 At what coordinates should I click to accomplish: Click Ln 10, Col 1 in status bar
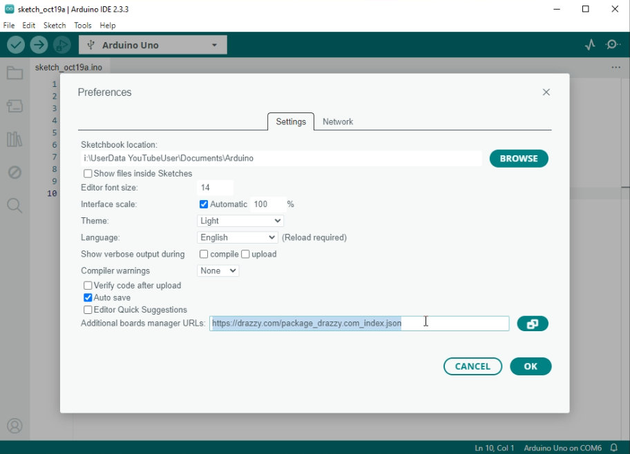tap(494, 448)
